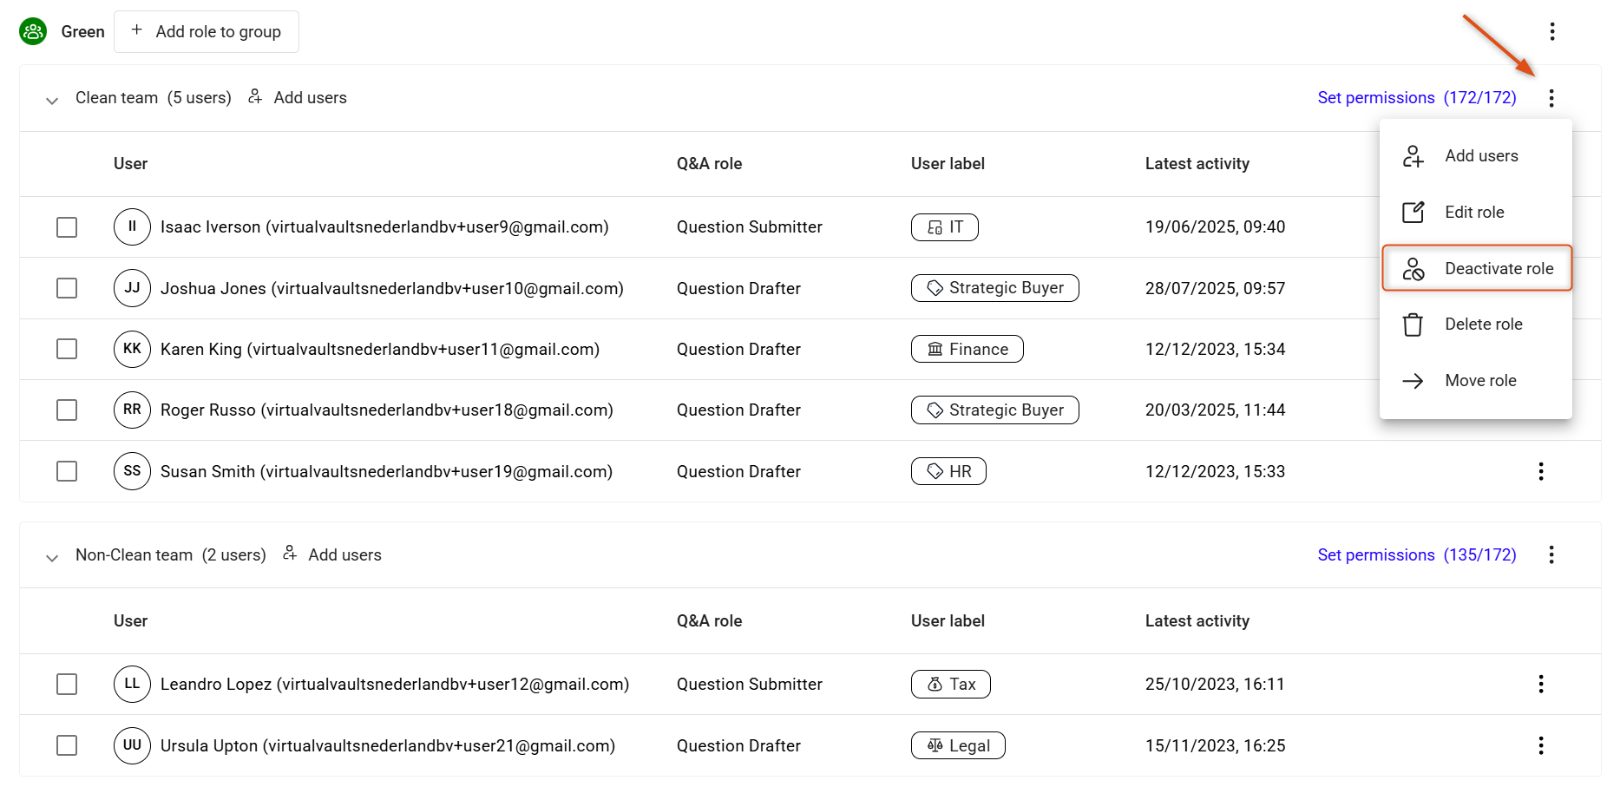Open Set permissions (172/172) for Clean team

[1416, 97]
